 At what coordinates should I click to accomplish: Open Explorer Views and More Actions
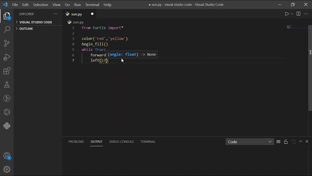(x=56, y=14)
